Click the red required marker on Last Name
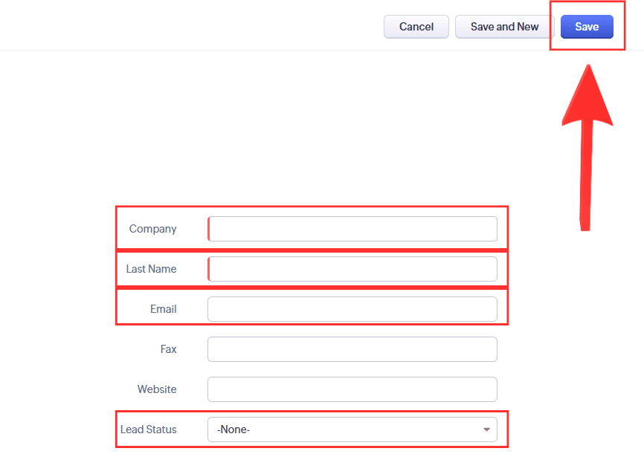The height and width of the screenshot is (454, 644). pos(209,269)
